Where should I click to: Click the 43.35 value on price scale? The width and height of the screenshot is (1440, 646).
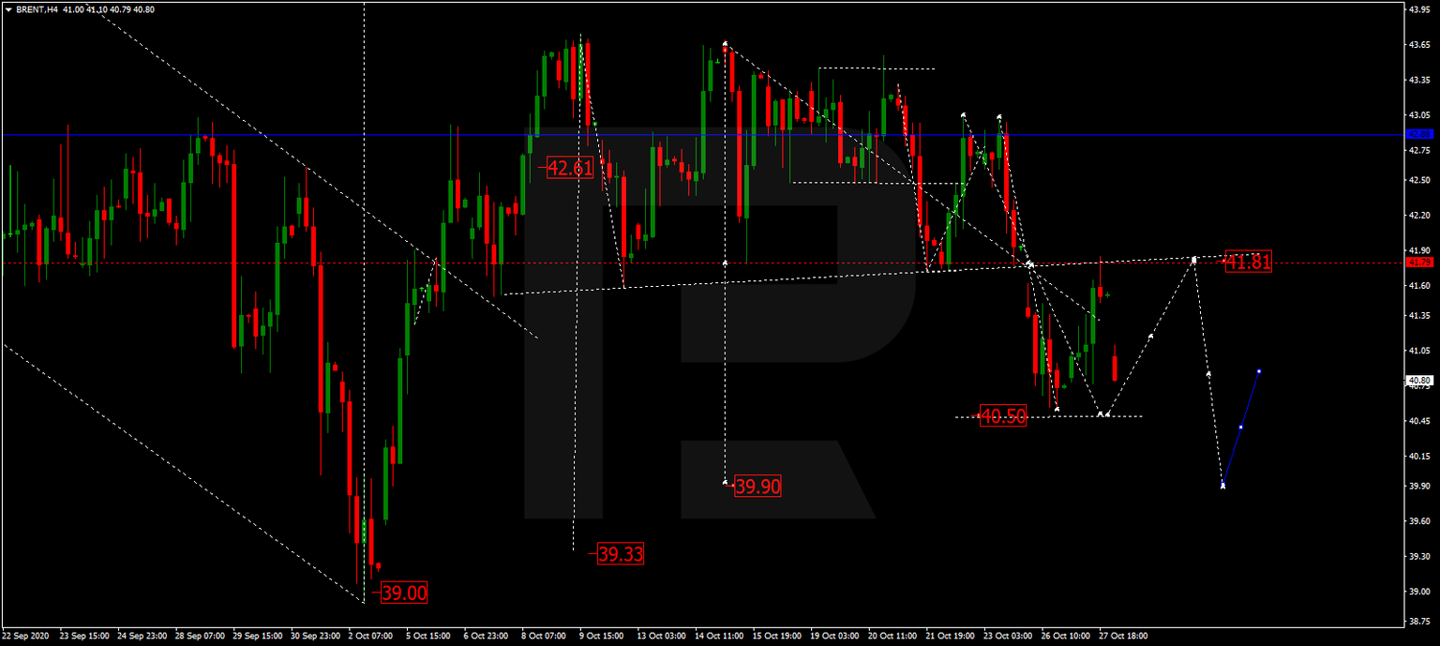1417,80
